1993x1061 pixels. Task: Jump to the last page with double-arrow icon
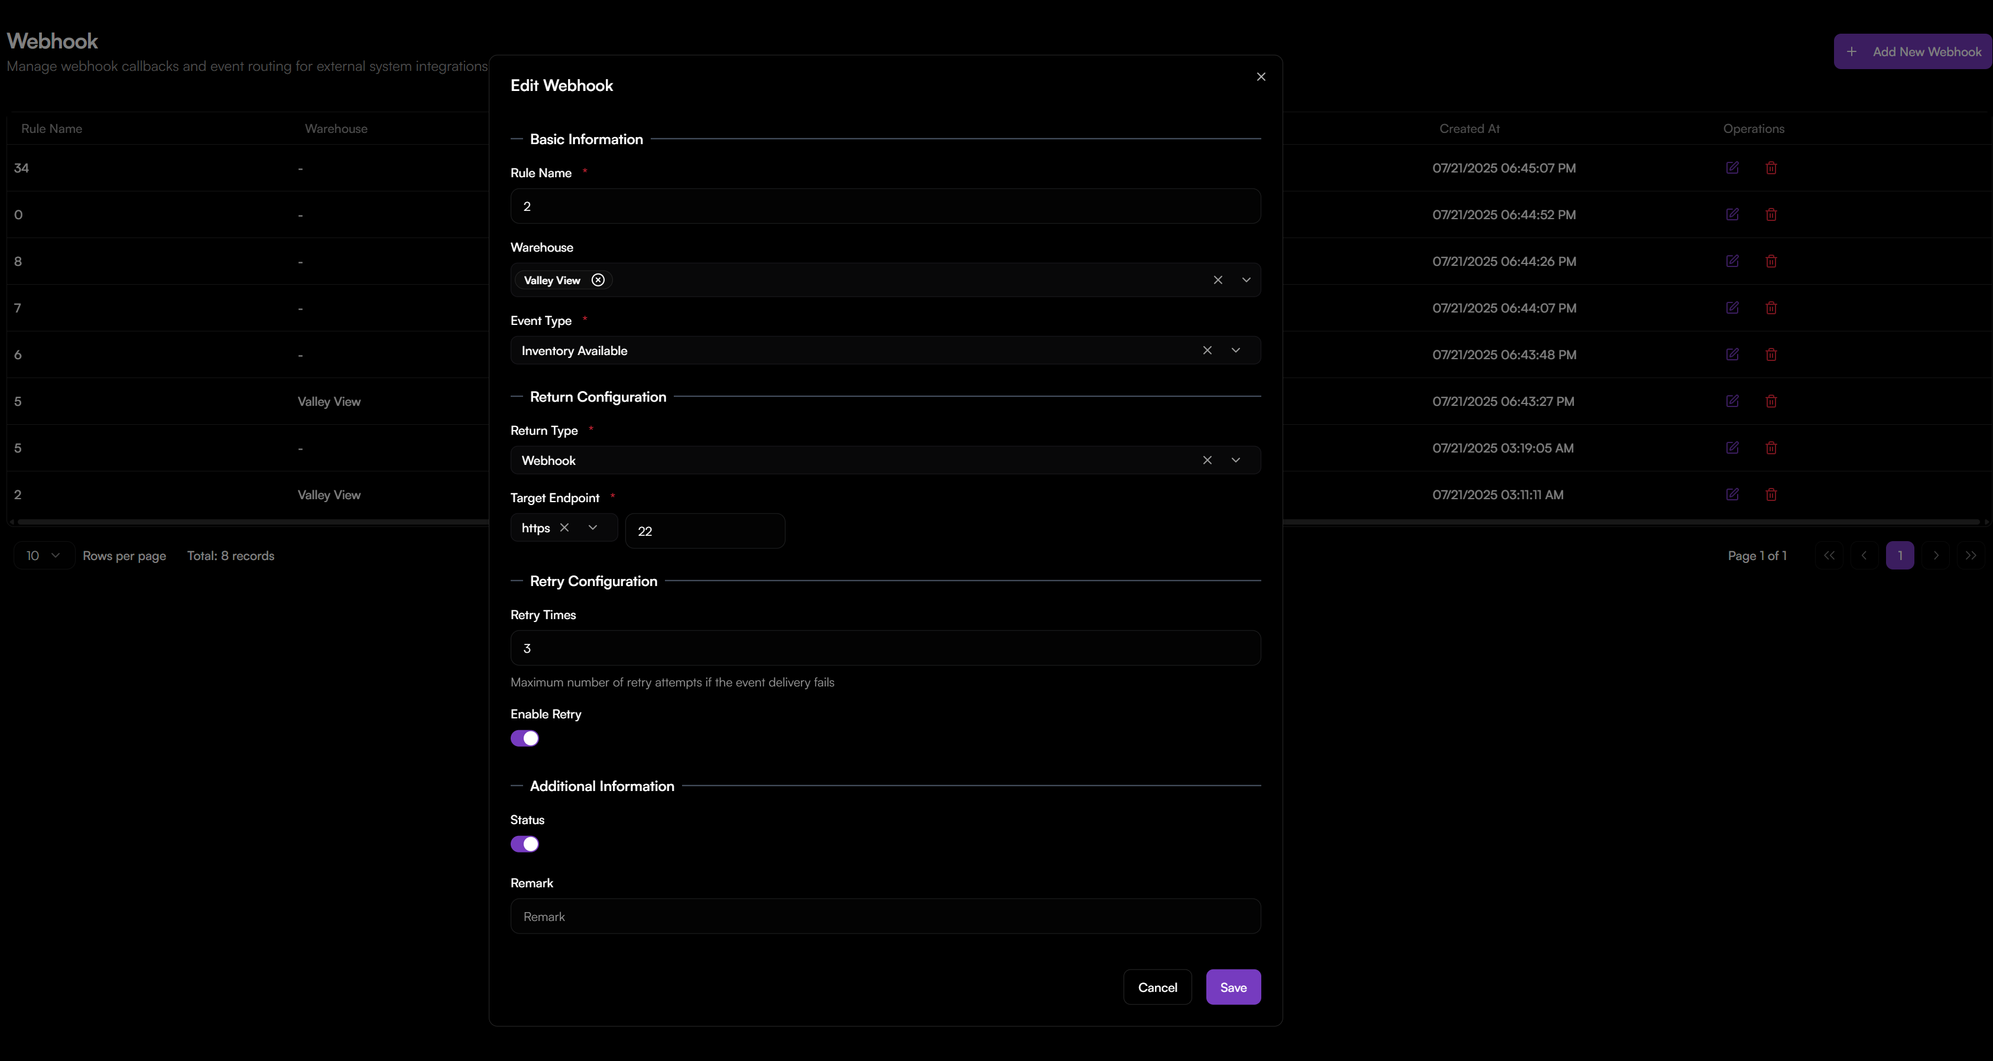click(x=1971, y=555)
